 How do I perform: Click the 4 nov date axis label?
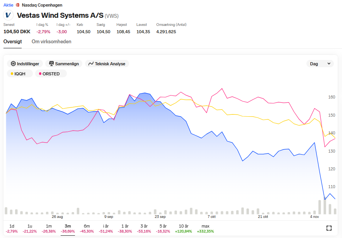315,217
